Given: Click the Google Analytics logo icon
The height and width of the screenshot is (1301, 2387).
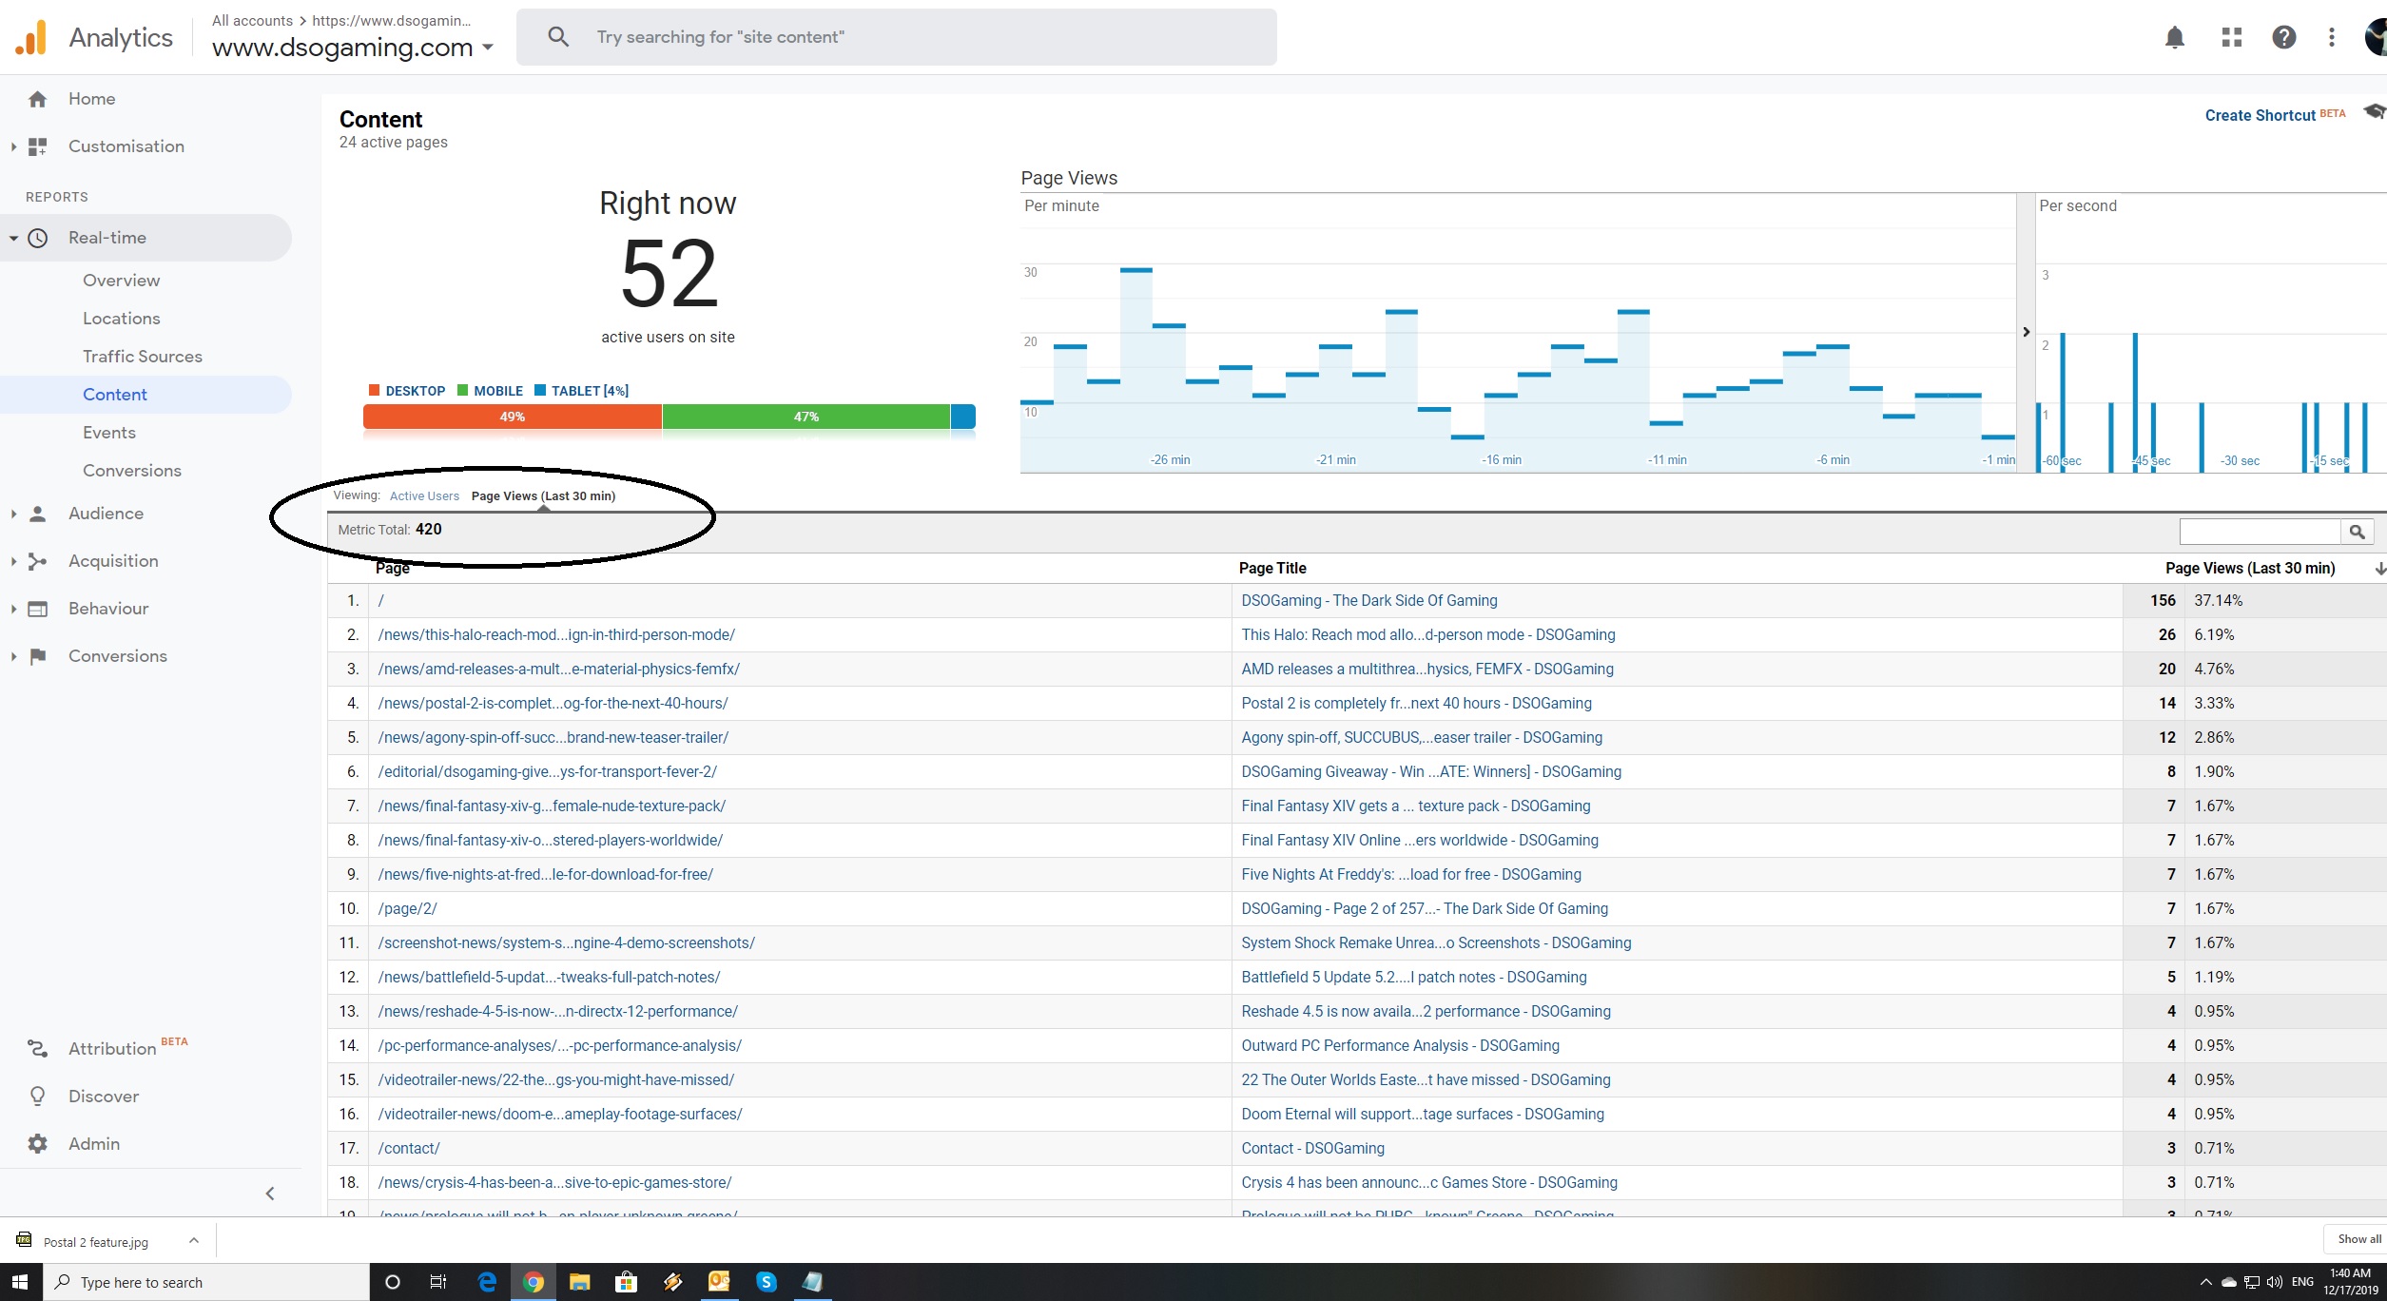Looking at the screenshot, I should tap(30, 38).
